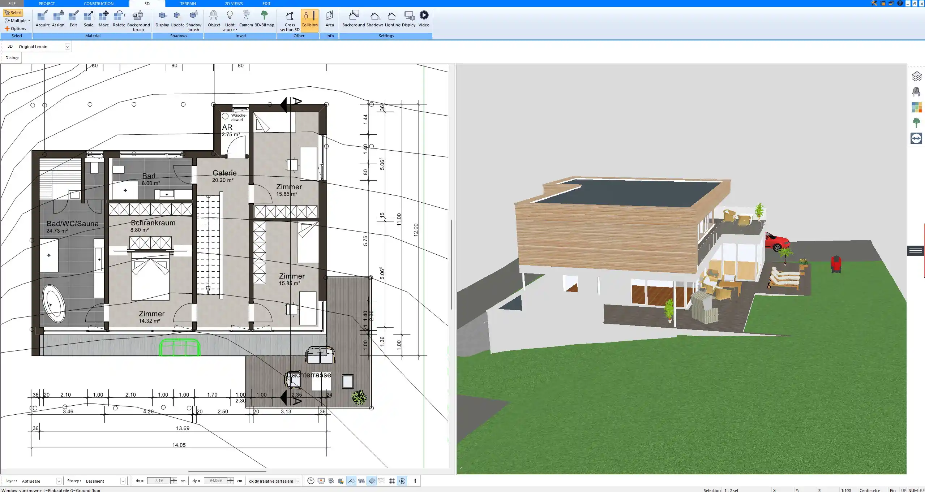
Task: Toggle the grid display
Action: (392, 481)
